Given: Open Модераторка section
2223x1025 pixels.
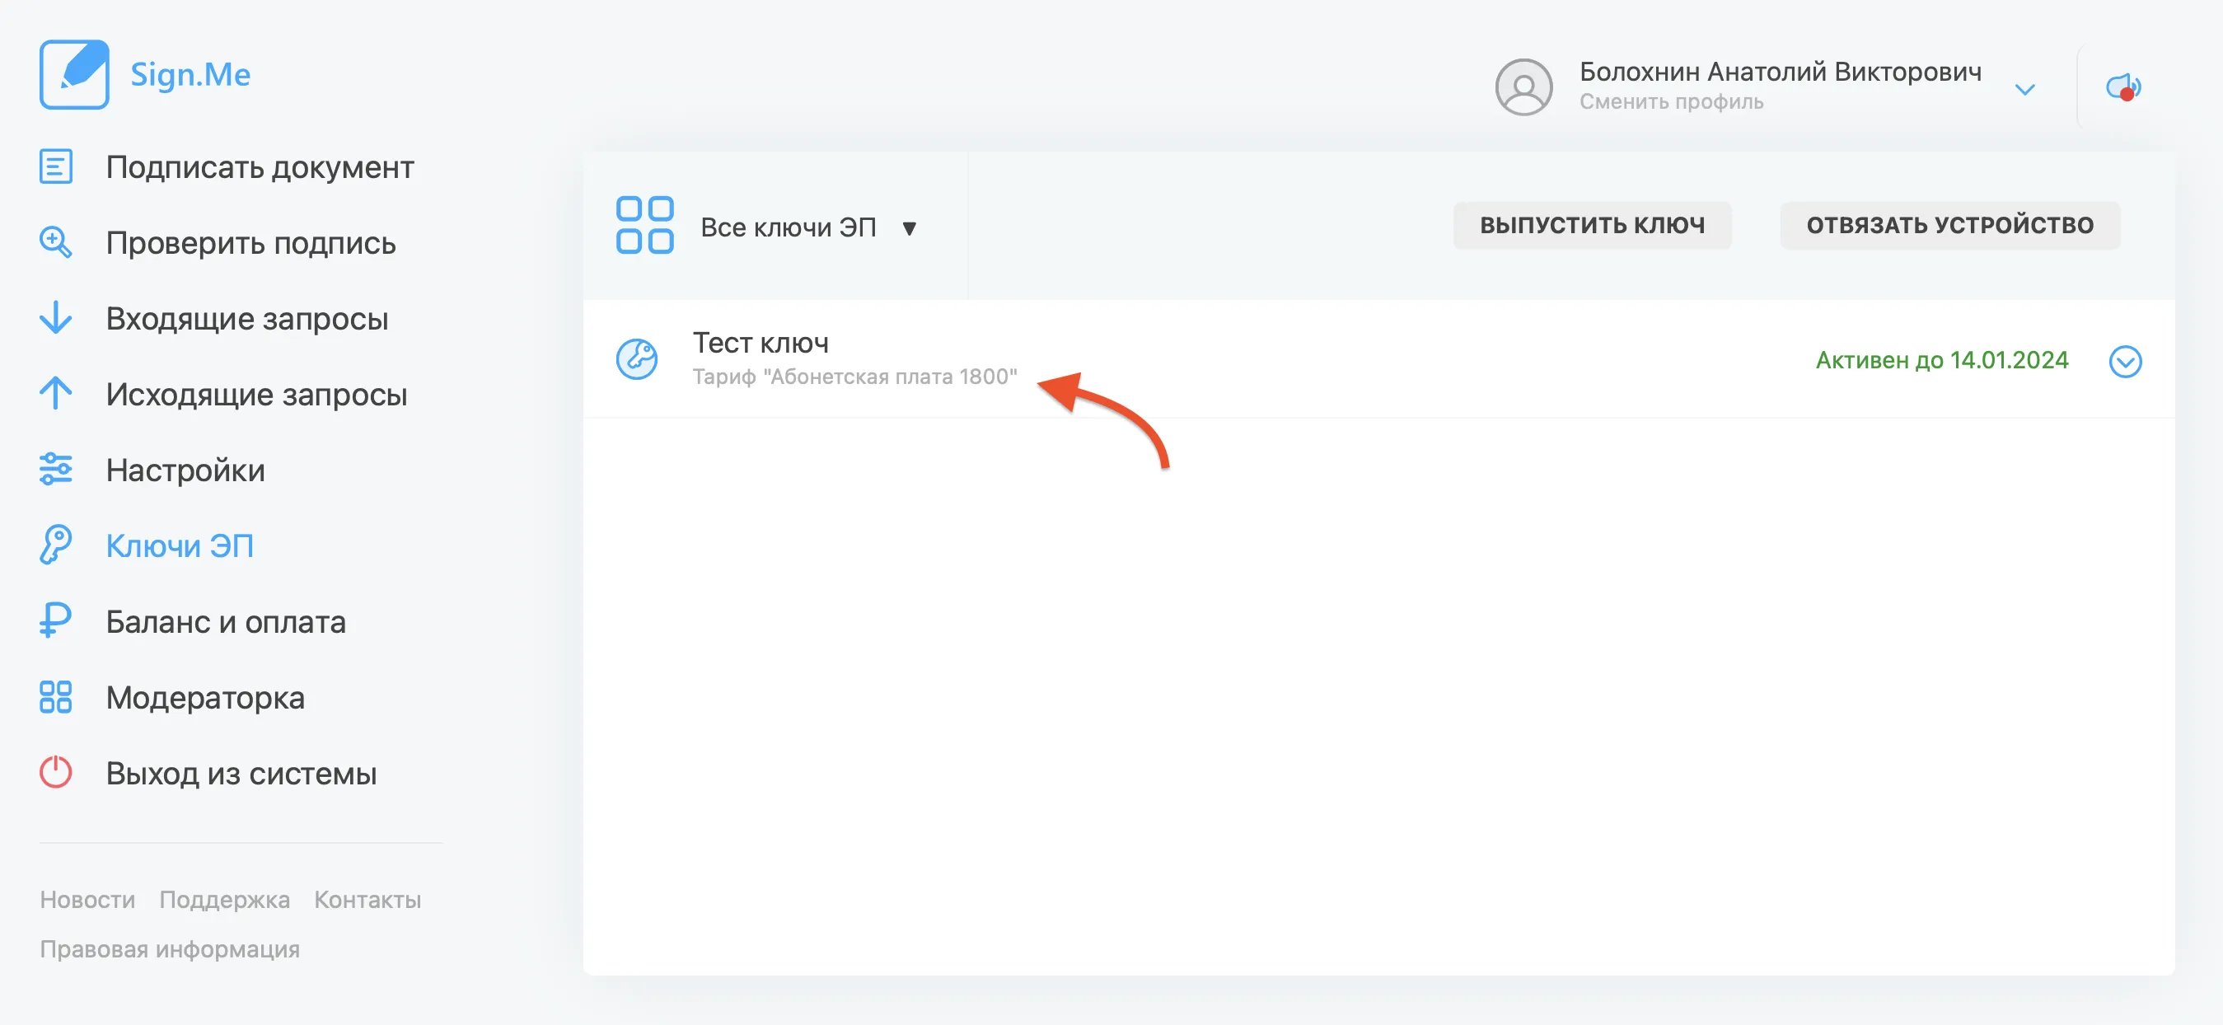Looking at the screenshot, I should (205, 697).
